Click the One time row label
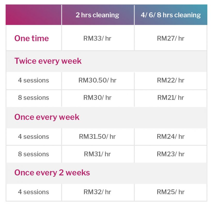The height and width of the screenshot is (206, 213). [31, 38]
